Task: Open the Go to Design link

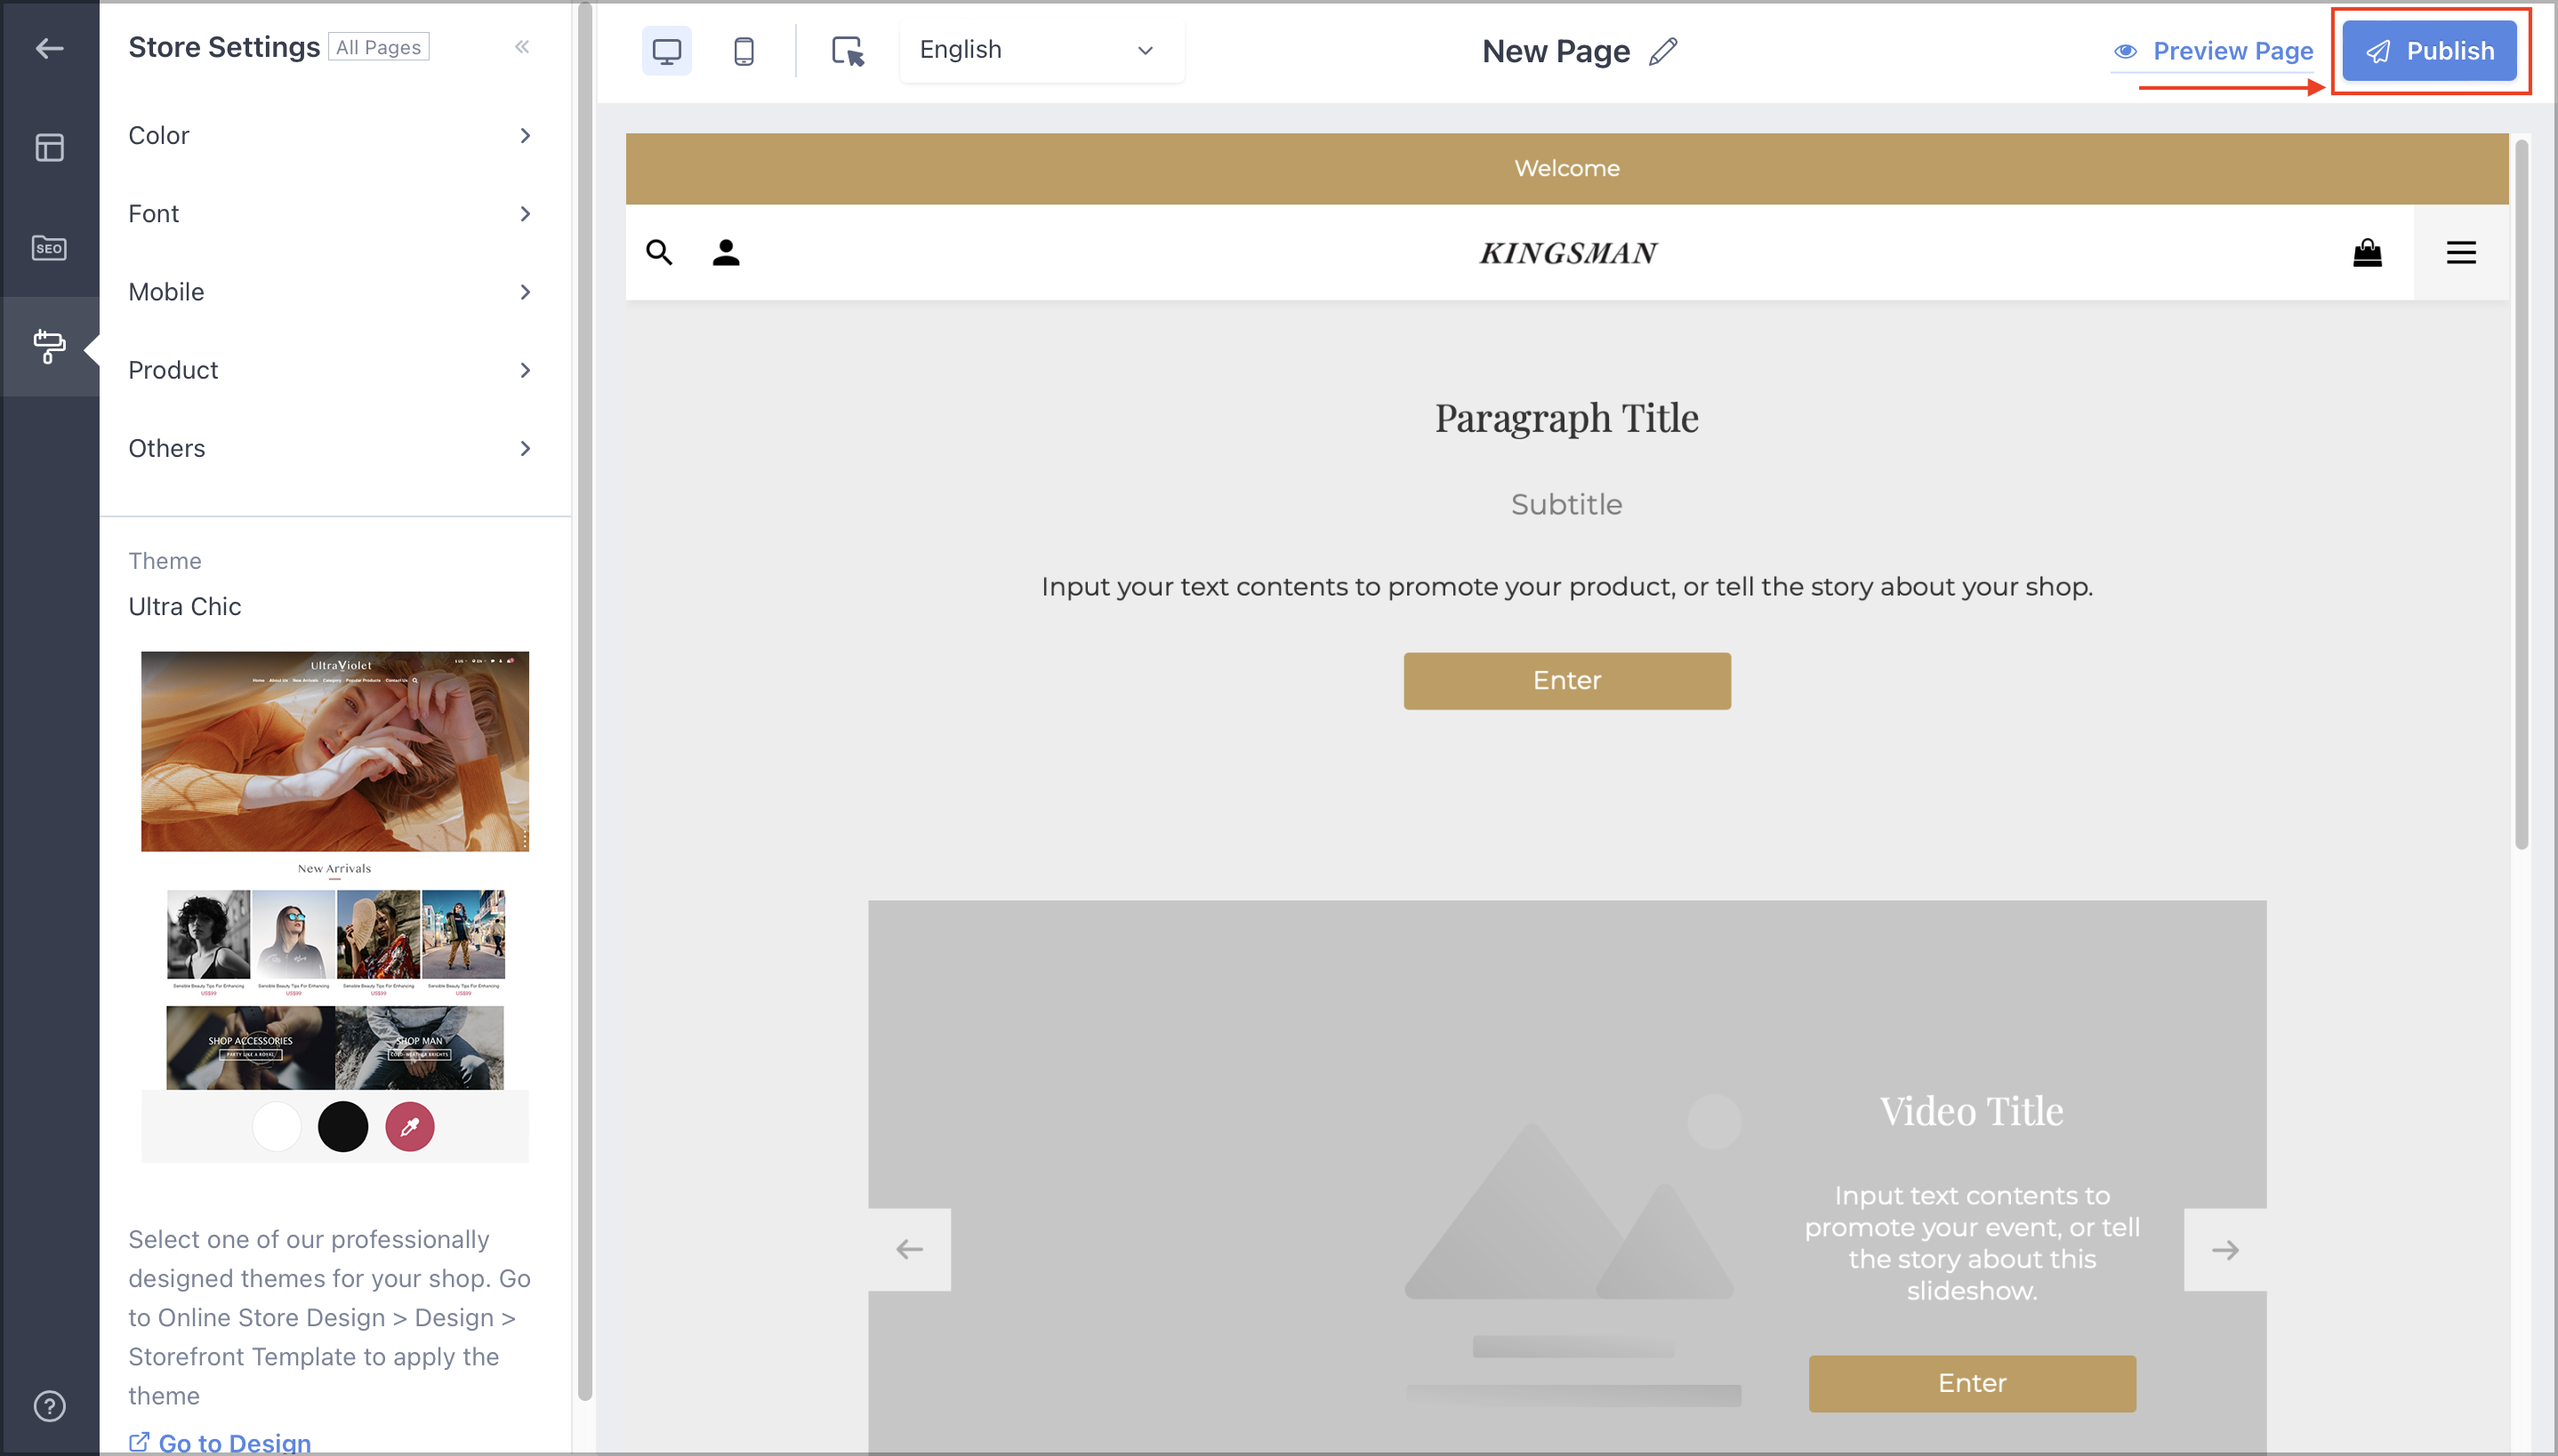Action: pos(232,1442)
